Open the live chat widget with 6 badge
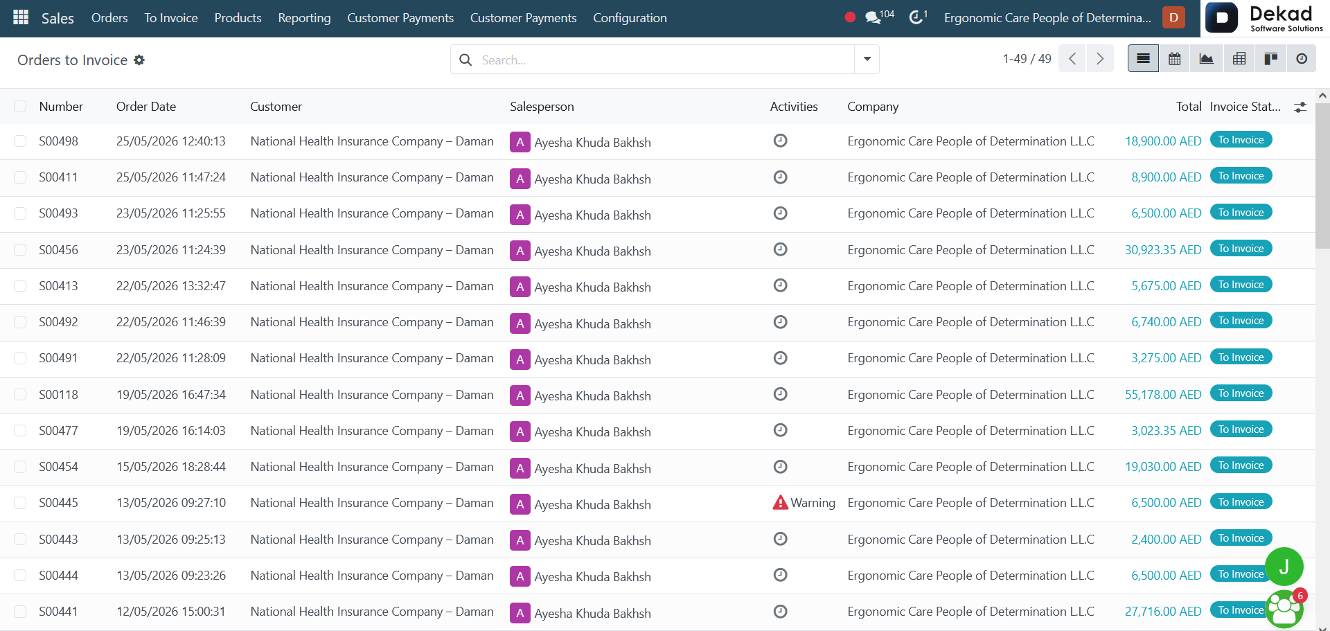 click(x=1284, y=610)
